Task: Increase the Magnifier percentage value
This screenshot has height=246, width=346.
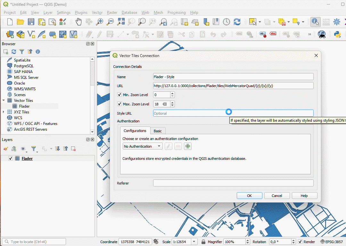Action: (247, 240)
